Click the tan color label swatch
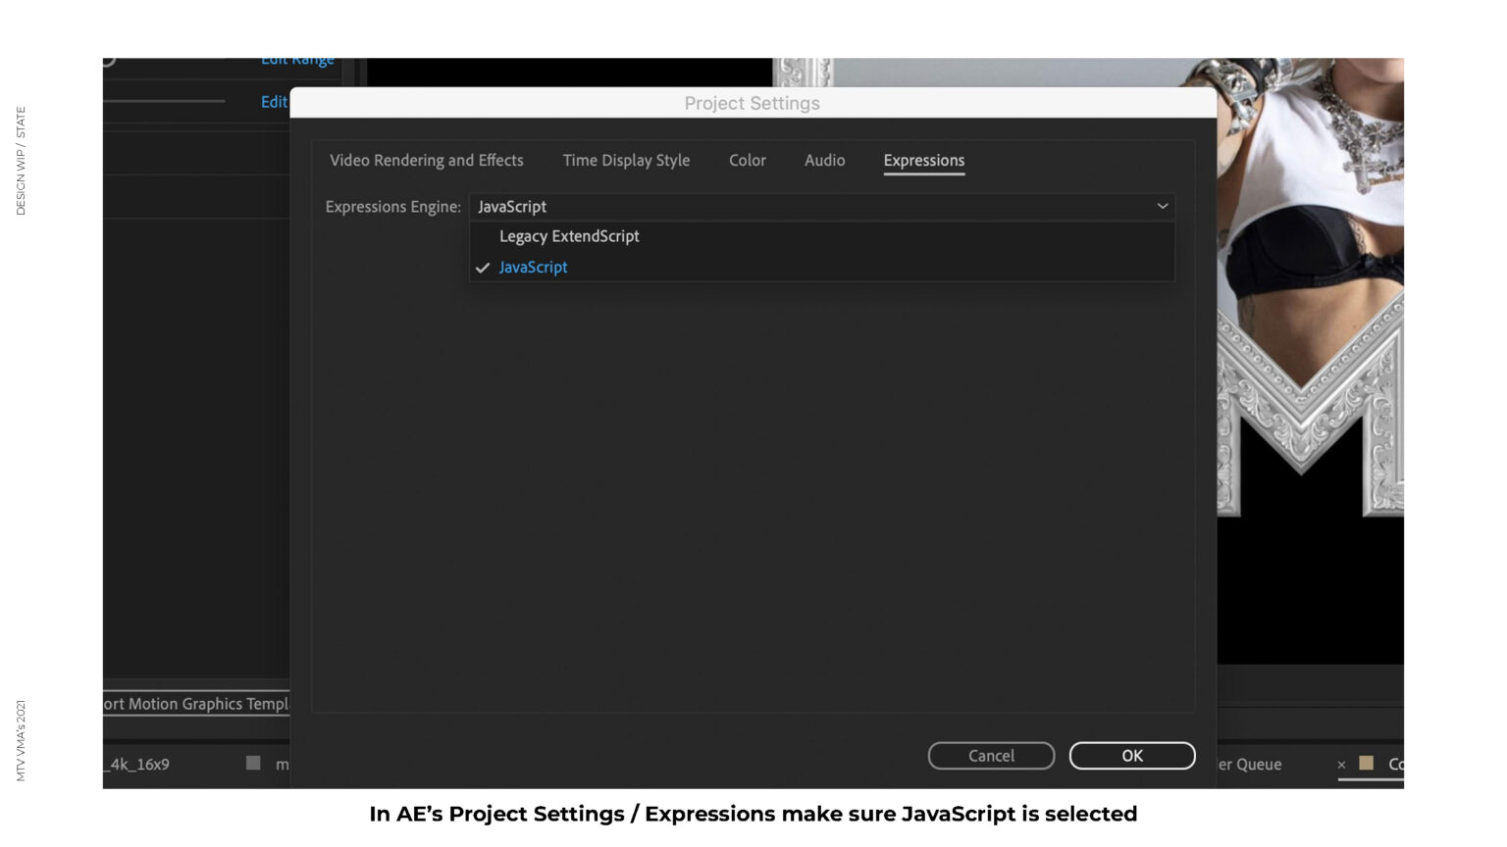 click(x=1366, y=763)
